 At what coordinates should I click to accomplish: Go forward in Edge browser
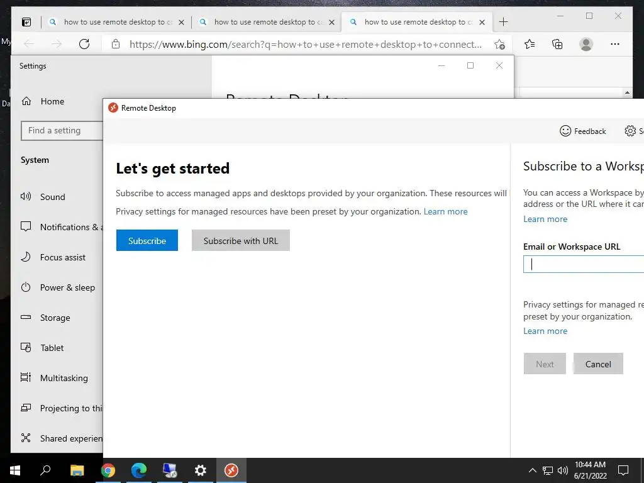coord(57,44)
